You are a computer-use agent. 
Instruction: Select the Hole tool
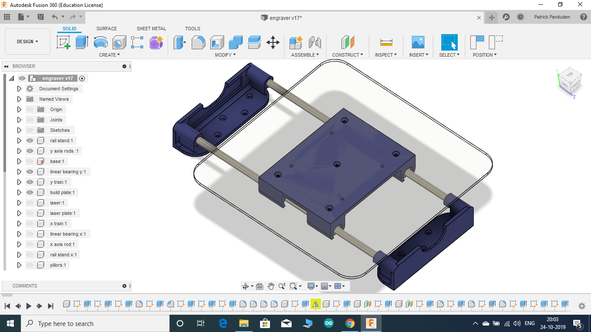pos(119,42)
